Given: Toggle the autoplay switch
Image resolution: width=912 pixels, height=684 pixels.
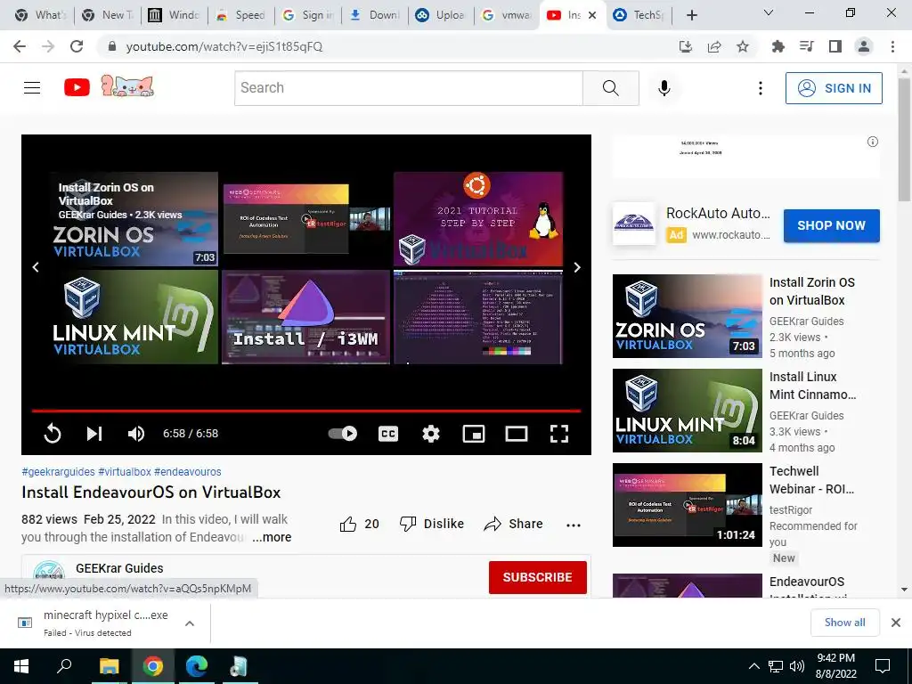Looking at the screenshot, I should 343,434.
